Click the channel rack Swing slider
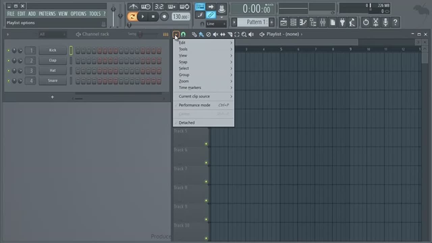432x243 pixels. pos(140,34)
